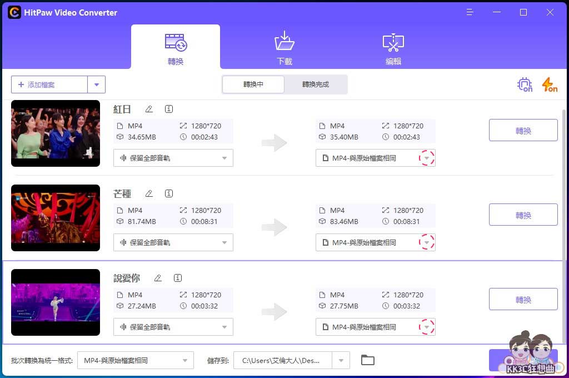Switch to the 下載 tab
Image resolution: width=569 pixels, height=378 pixels.
(284, 47)
